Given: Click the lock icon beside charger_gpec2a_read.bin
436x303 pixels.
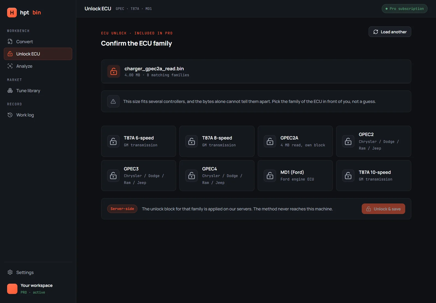Looking at the screenshot, I should [114, 71].
